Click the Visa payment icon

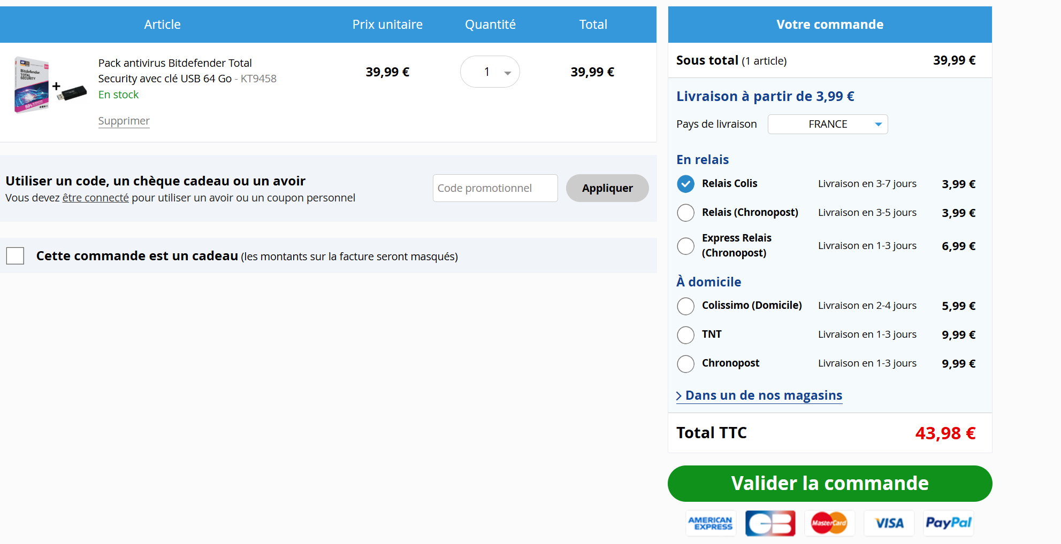click(889, 523)
